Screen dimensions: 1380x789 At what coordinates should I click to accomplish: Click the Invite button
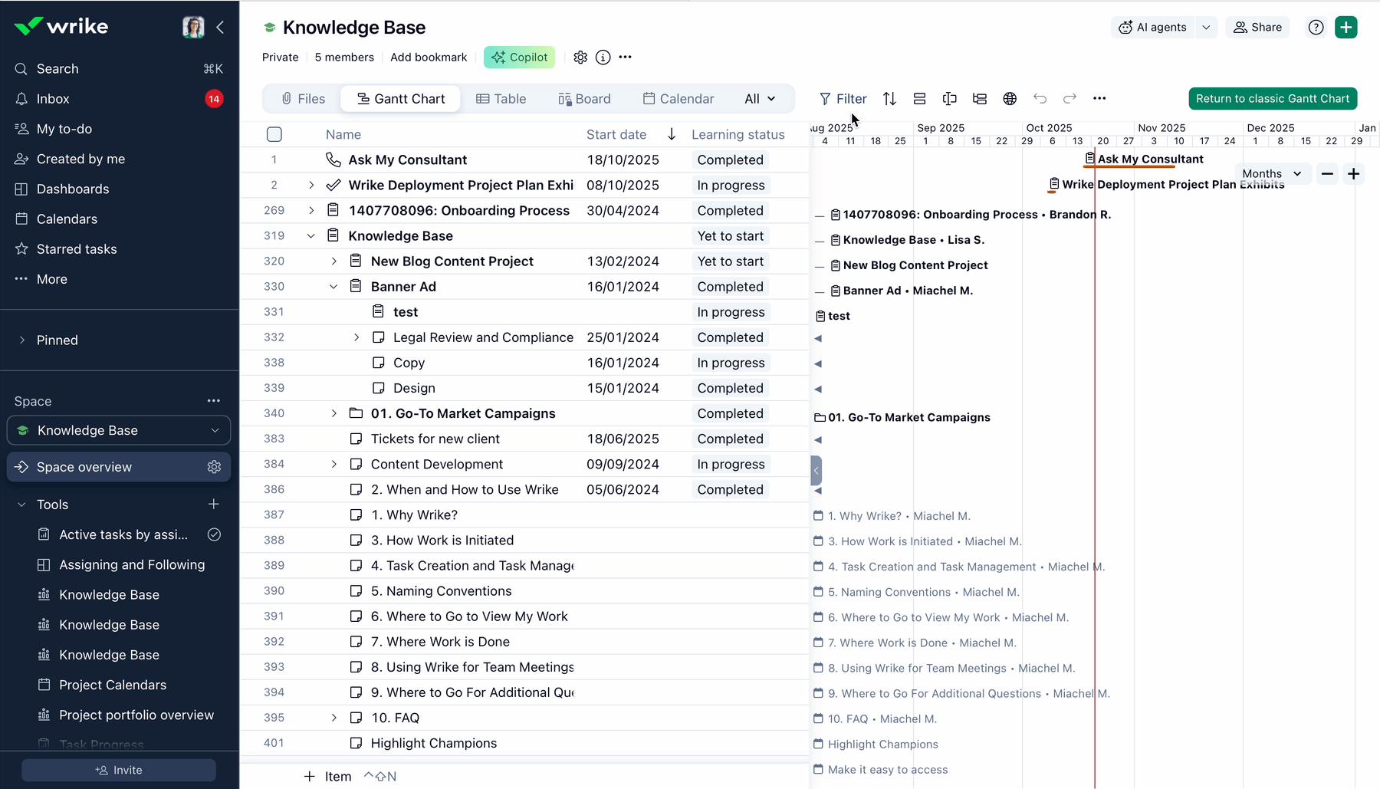pos(119,770)
